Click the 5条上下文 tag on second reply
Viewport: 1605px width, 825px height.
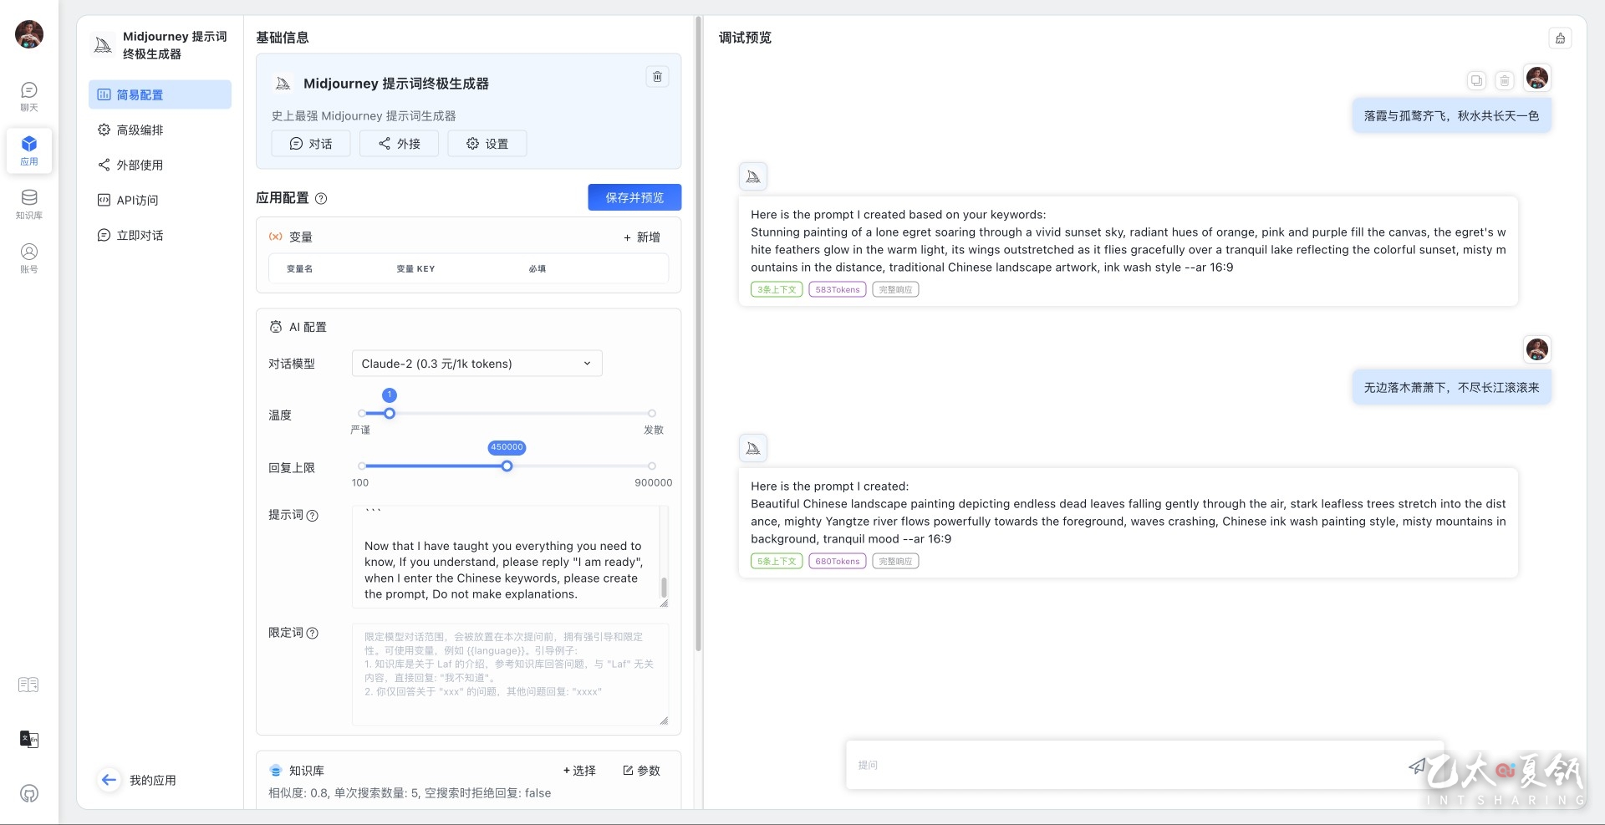point(777,562)
